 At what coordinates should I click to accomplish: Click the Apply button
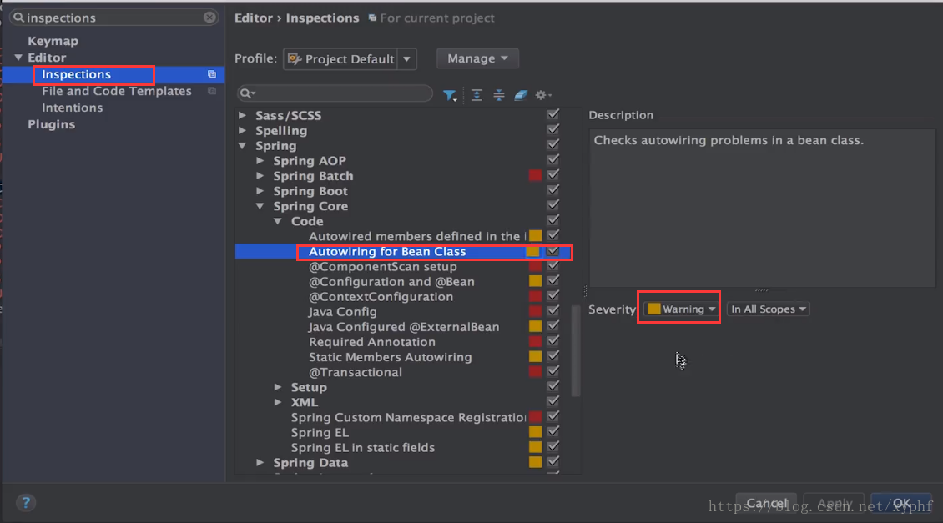pyautogui.click(x=835, y=503)
